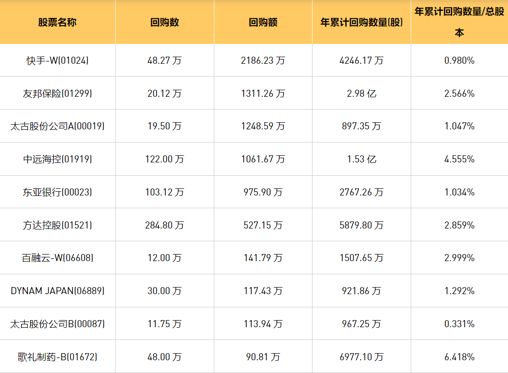Image resolution: width=508 pixels, height=373 pixels.
Task: Select 歌礼制药-B(01672) stock name
Action: pyautogui.click(x=58, y=357)
